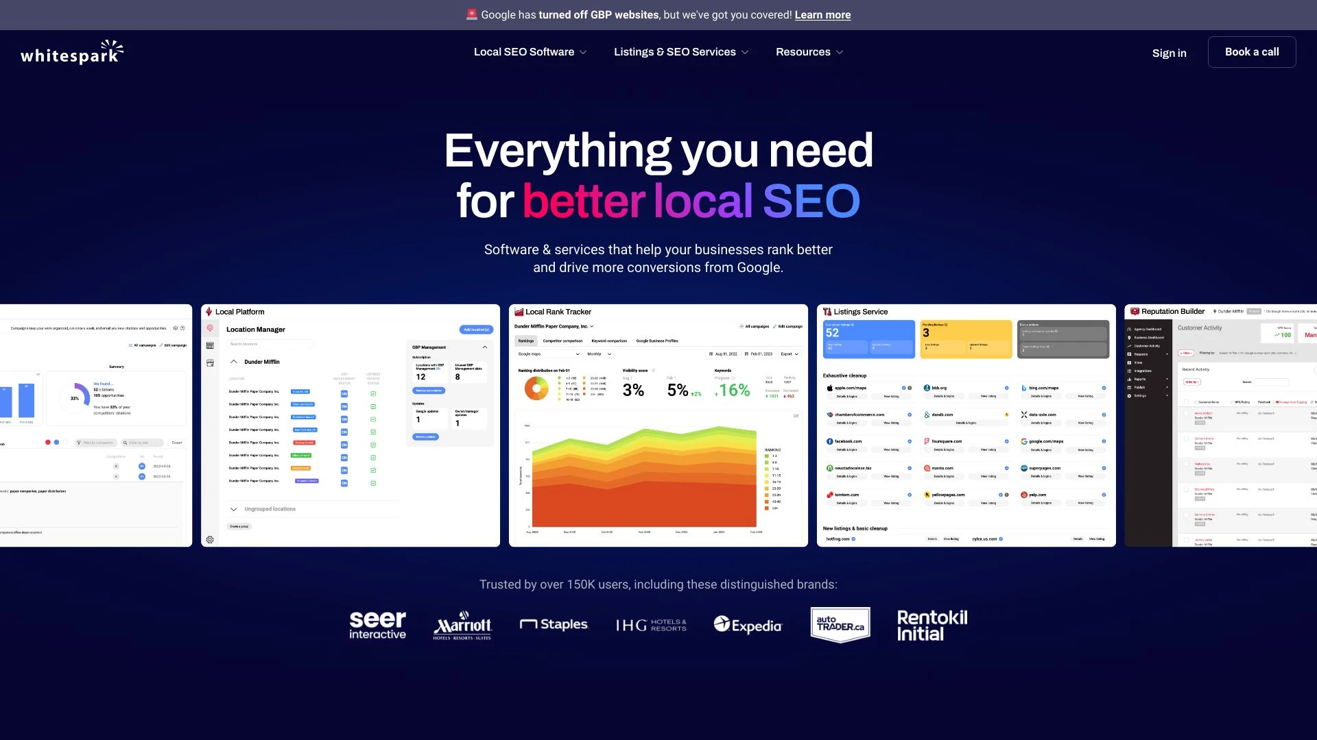1317x740 pixels.
Task: Click the Learn more link for GBP websites
Action: coord(822,14)
